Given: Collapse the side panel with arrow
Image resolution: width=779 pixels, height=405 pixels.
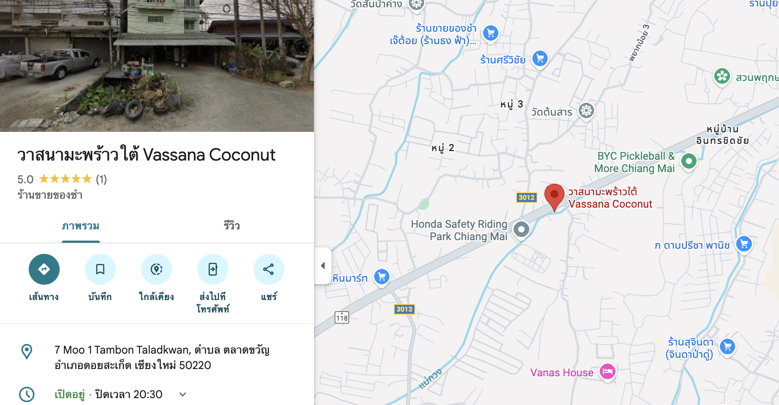Looking at the screenshot, I should coord(323,265).
